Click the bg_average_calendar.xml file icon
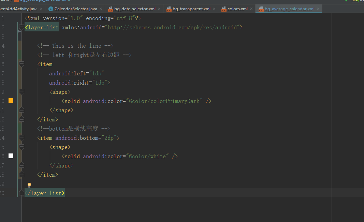The image size is (364, 222). [261, 9]
